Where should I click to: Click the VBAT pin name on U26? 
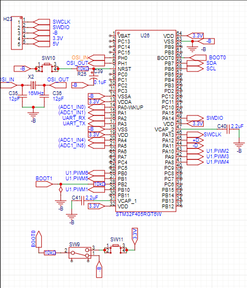[124, 36]
